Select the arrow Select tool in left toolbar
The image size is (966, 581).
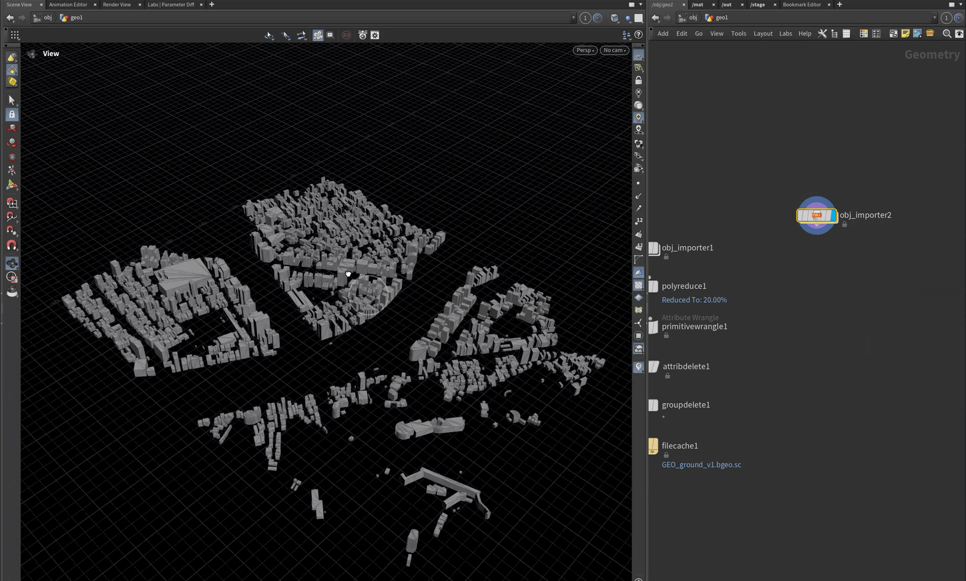11,100
